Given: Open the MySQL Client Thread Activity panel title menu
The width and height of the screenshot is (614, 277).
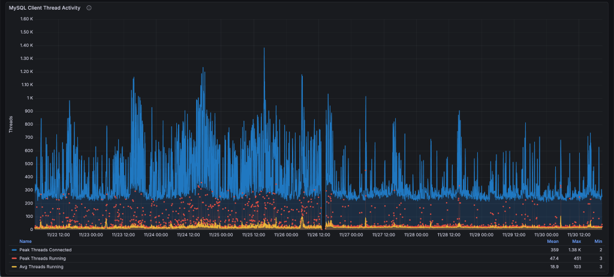Looking at the screenshot, I should [x=44, y=8].
